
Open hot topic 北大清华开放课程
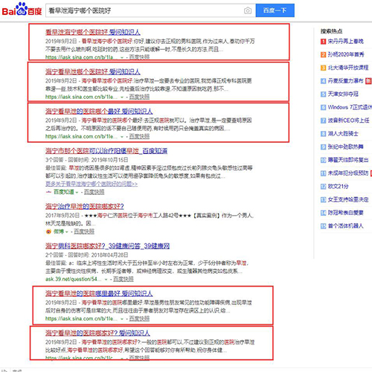348,68
